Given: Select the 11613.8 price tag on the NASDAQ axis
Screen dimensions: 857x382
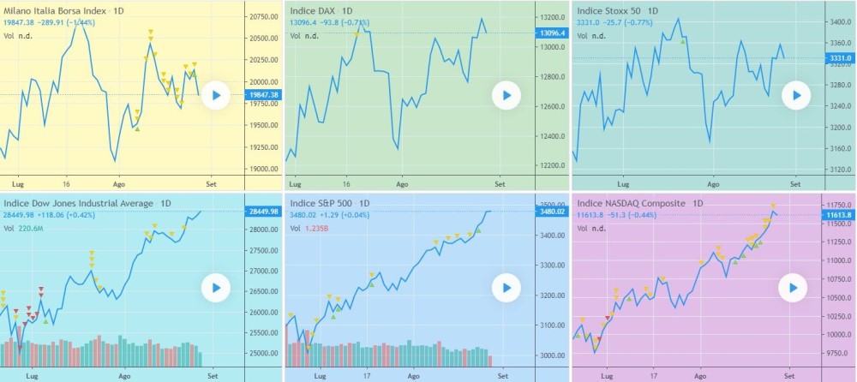Looking at the screenshot, I should click(x=840, y=216).
